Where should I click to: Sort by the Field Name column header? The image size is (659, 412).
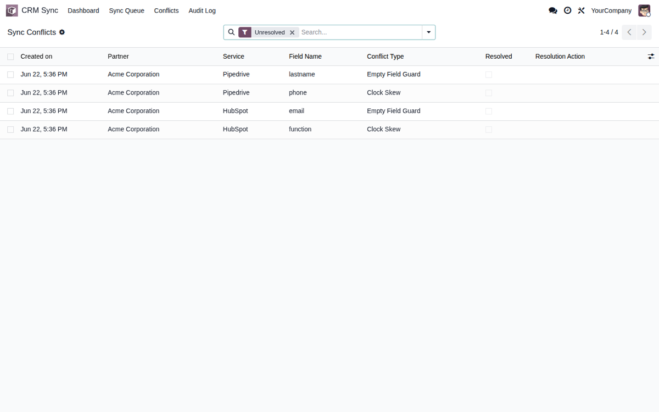tap(305, 57)
